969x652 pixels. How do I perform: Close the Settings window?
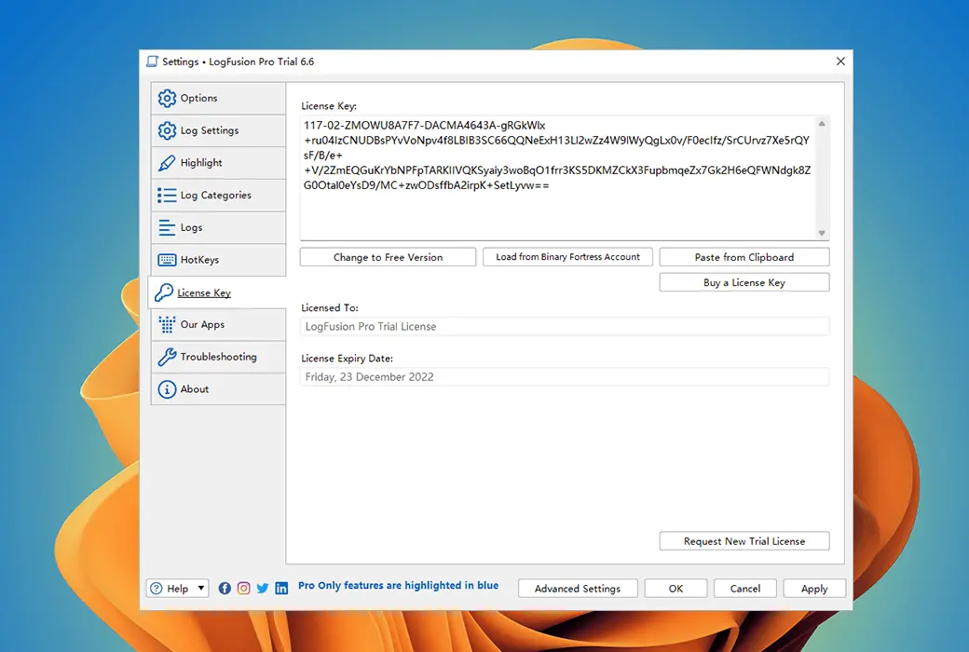point(840,61)
